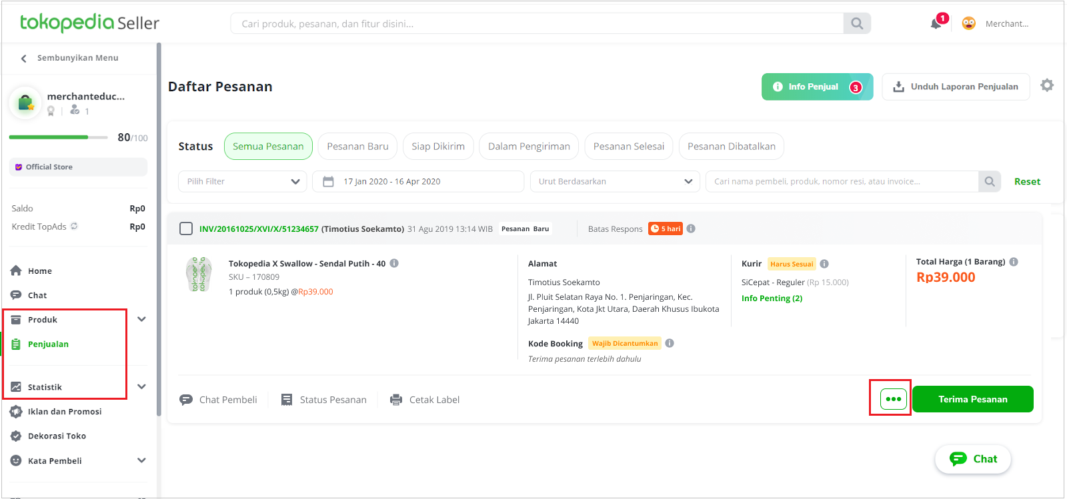The height and width of the screenshot is (499, 1067).
Task: Expand the Kata Pembeli menu chevron
Action: pyautogui.click(x=141, y=460)
